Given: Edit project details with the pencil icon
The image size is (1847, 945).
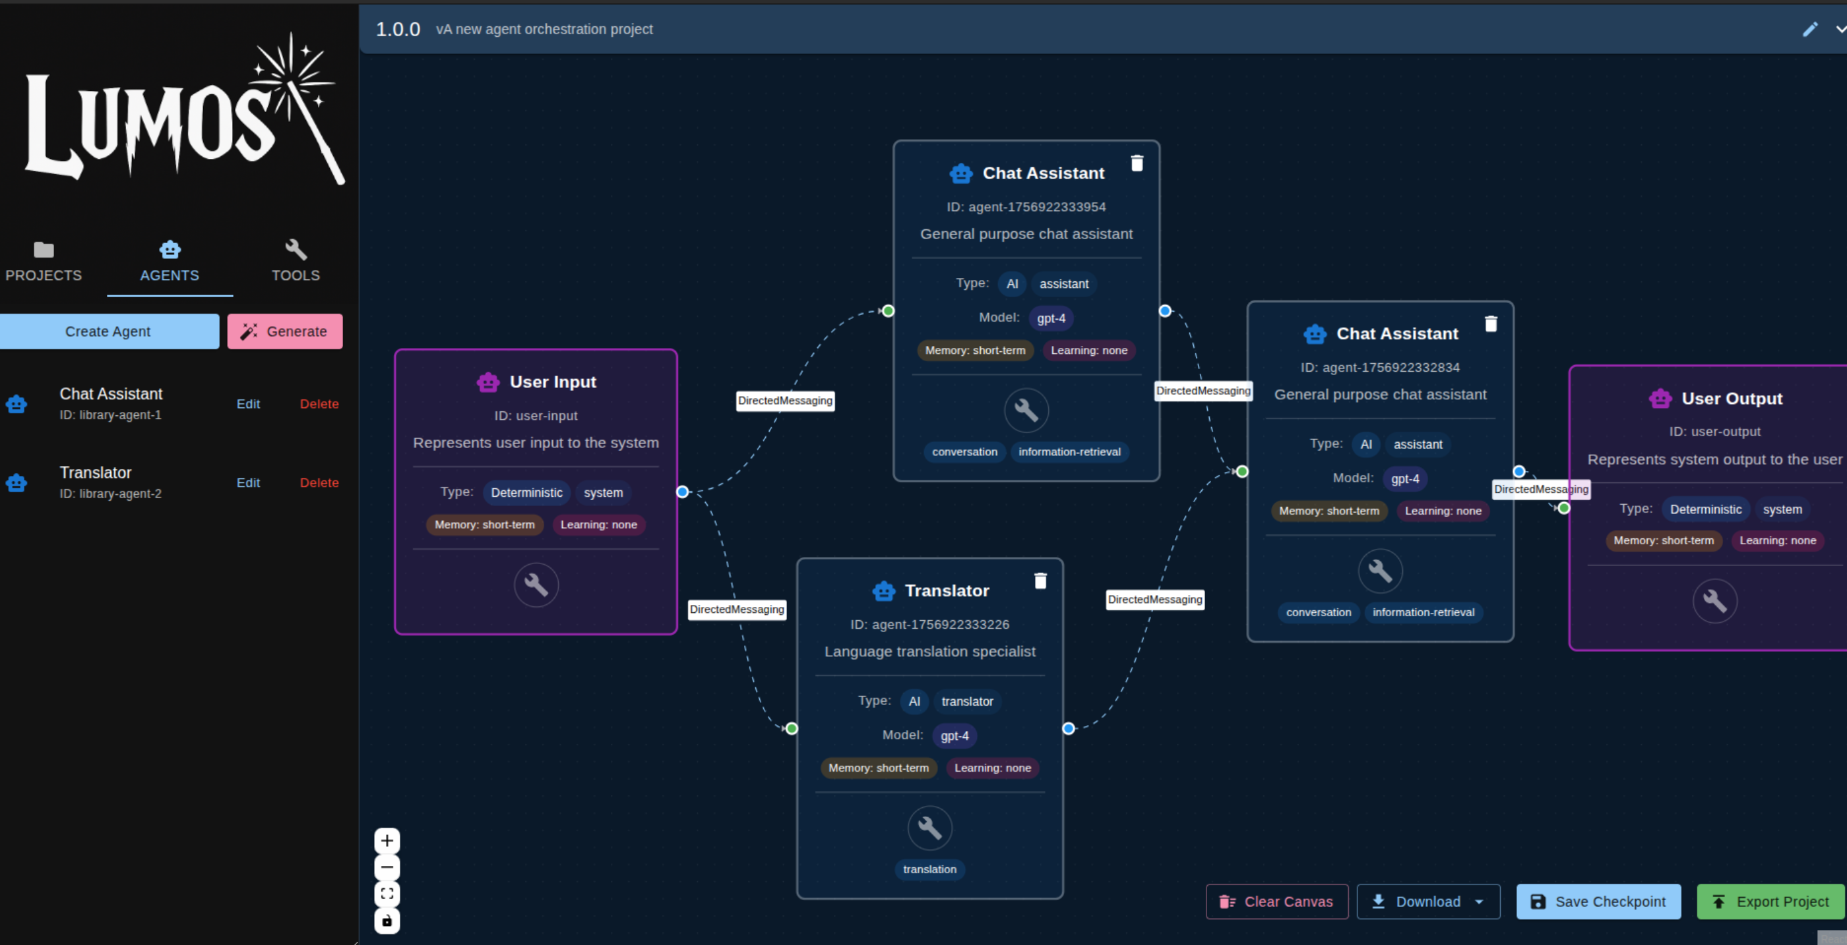Looking at the screenshot, I should (1809, 30).
